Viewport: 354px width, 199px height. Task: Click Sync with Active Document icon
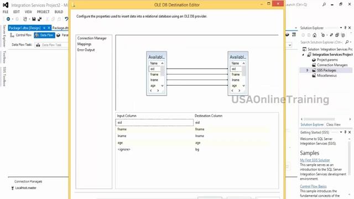pyautogui.click(x=331, y=35)
